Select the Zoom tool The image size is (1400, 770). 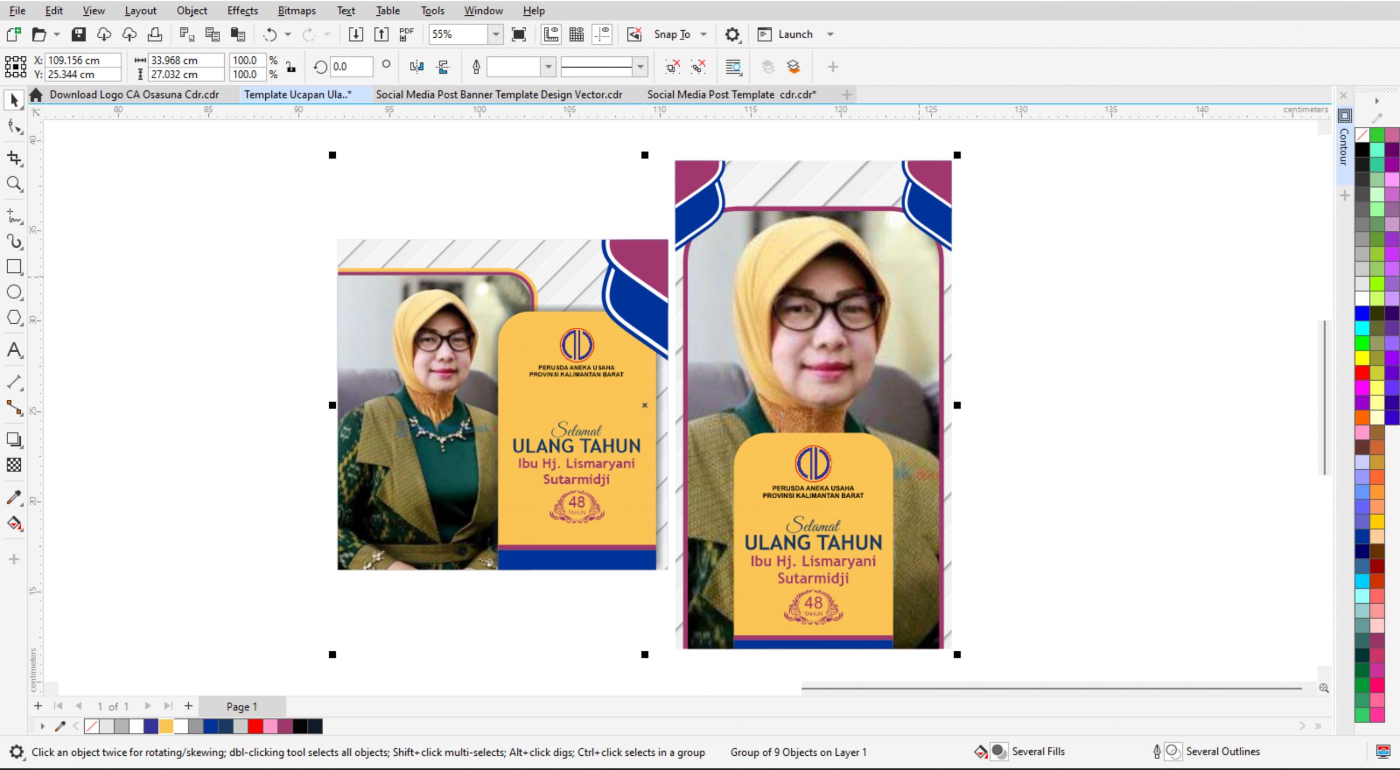tap(14, 184)
